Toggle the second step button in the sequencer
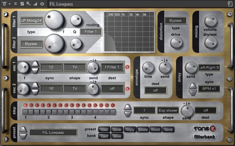The height and width of the screenshot is (146, 235). pyautogui.click(x=31, y=112)
